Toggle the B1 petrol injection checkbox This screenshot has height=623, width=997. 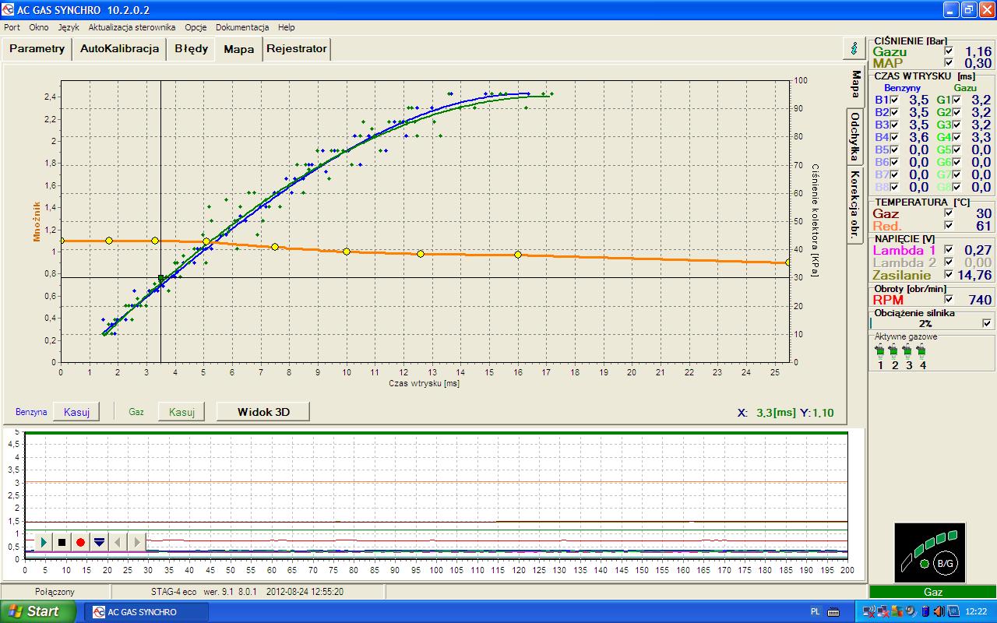pos(894,100)
